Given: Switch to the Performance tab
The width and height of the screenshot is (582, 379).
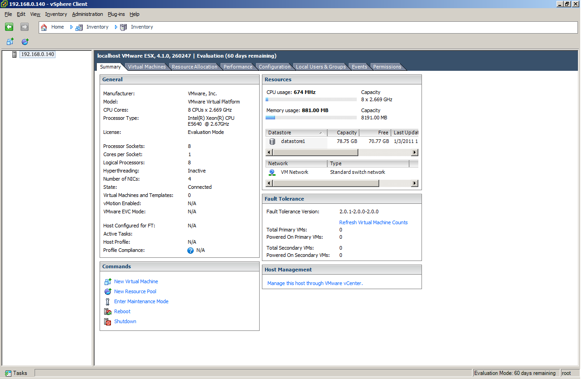Looking at the screenshot, I should point(238,67).
